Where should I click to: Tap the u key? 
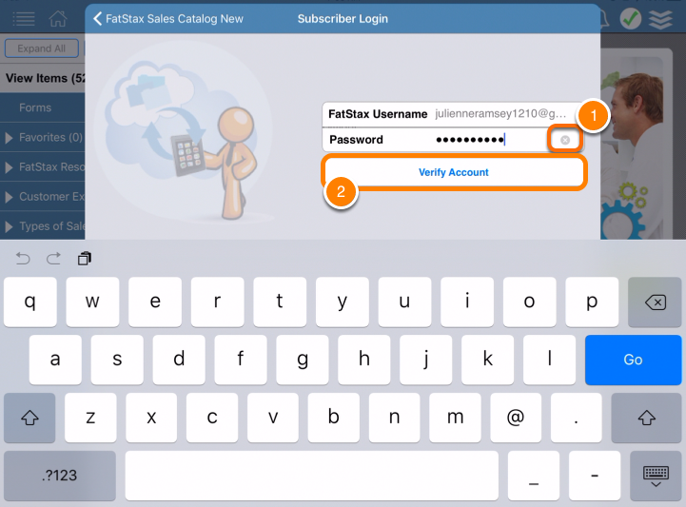pos(404,302)
